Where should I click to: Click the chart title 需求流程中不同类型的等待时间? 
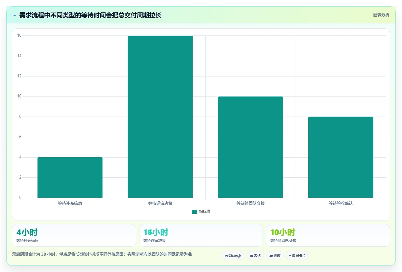point(90,15)
